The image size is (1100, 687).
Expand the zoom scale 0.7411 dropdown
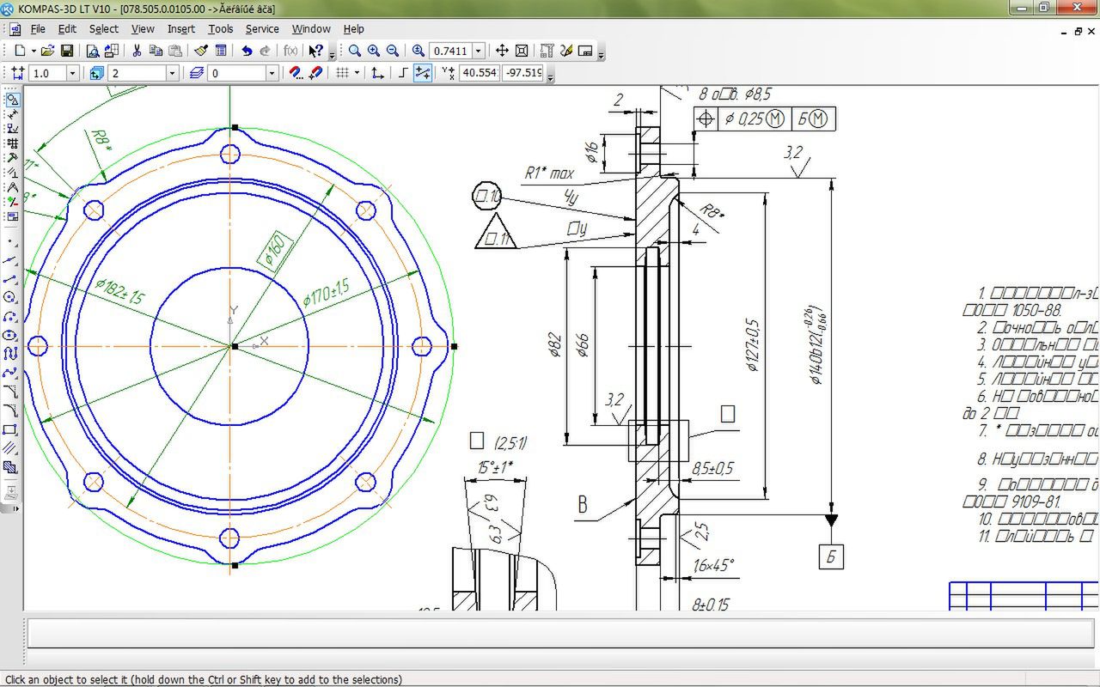[479, 51]
